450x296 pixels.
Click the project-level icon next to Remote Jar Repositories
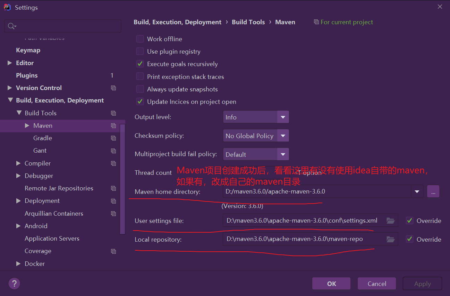pyautogui.click(x=113, y=188)
